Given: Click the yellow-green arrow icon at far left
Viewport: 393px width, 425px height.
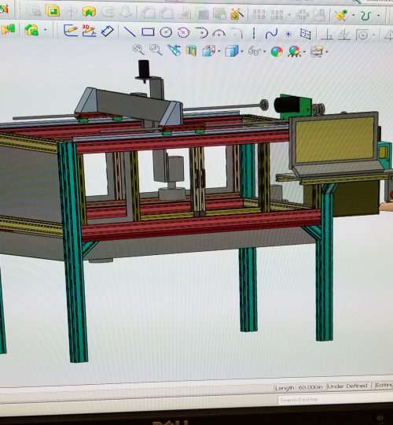Looking at the screenshot, I should pyautogui.click(x=8, y=29).
